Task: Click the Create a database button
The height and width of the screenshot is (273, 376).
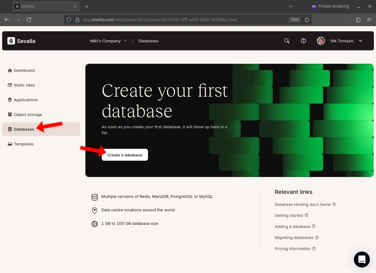Action: (x=124, y=155)
